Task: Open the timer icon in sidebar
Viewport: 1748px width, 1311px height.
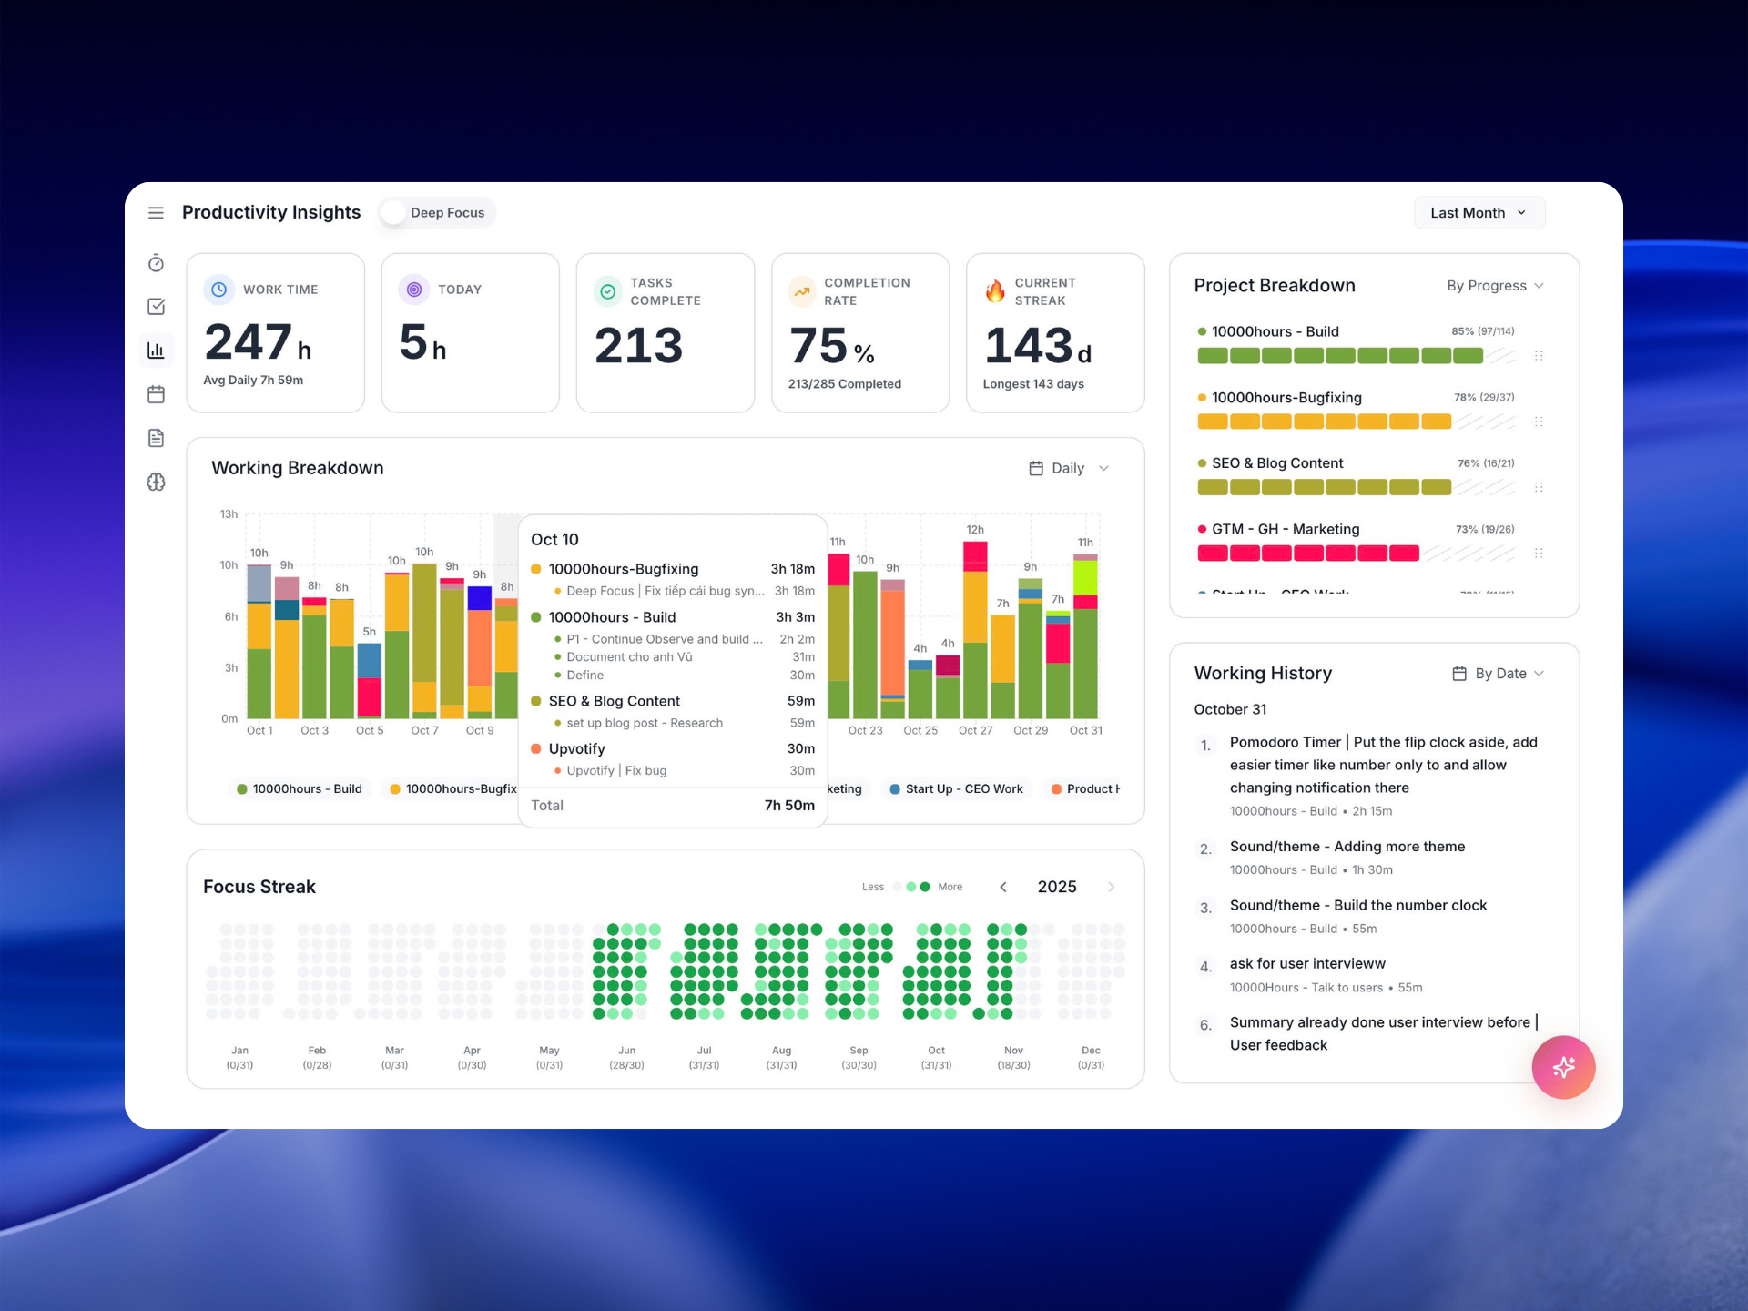Action: click(x=156, y=263)
